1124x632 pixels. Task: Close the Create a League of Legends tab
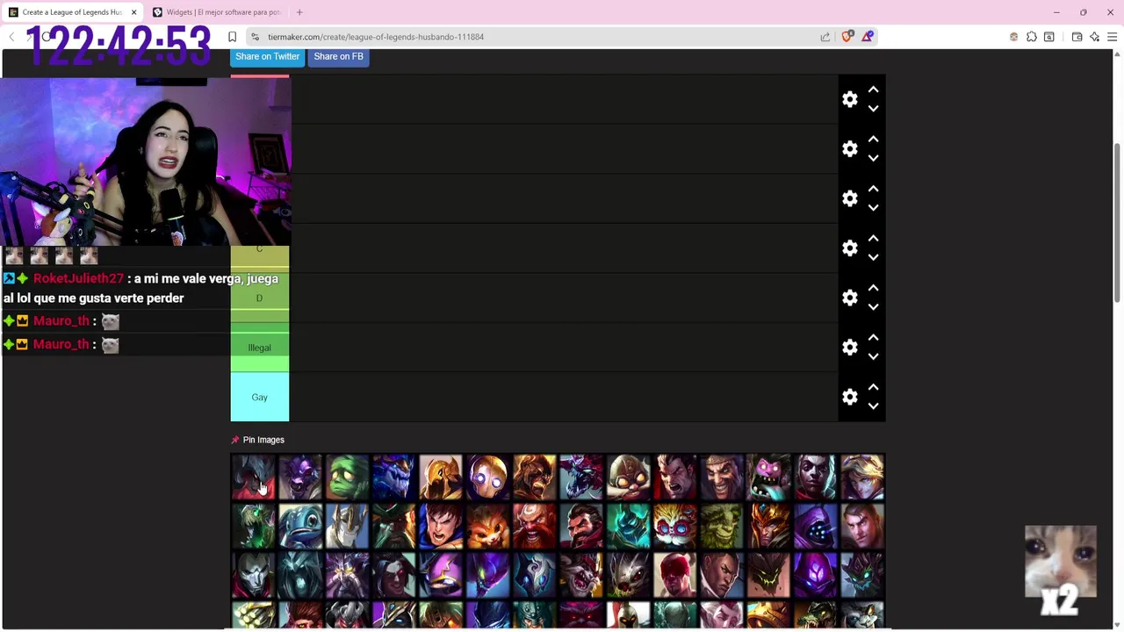pos(133,12)
